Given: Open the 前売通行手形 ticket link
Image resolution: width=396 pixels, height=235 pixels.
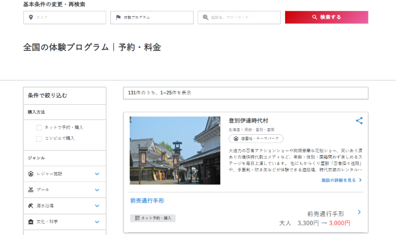Looking at the screenshot, I should [147, 200].
